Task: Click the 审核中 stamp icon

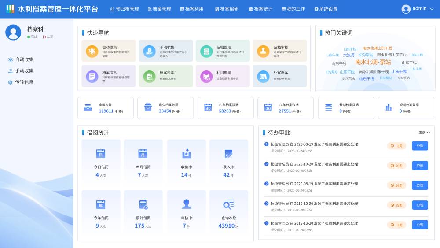Action: point(186,204)
